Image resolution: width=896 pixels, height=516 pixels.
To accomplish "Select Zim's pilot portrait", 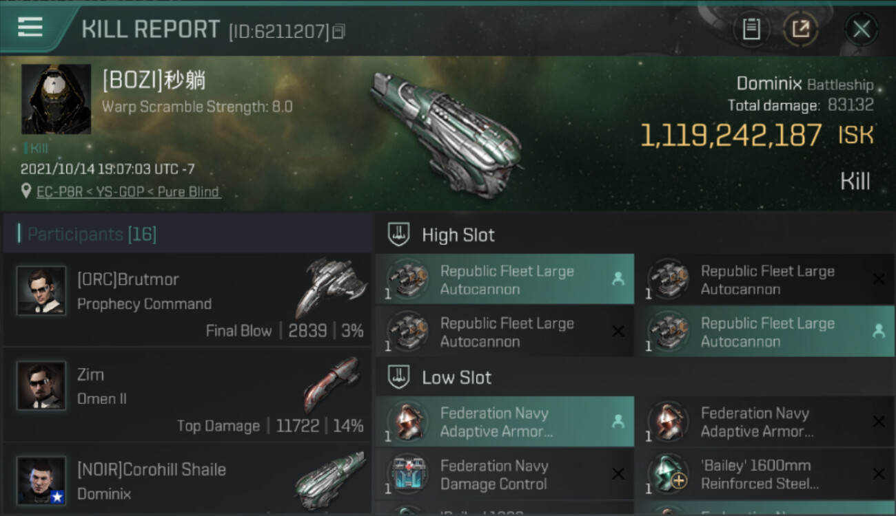I will coord(41,386).
